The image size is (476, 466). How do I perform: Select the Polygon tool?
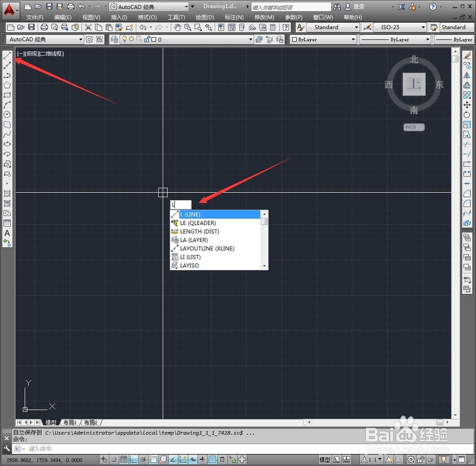[x=7, y=85]
